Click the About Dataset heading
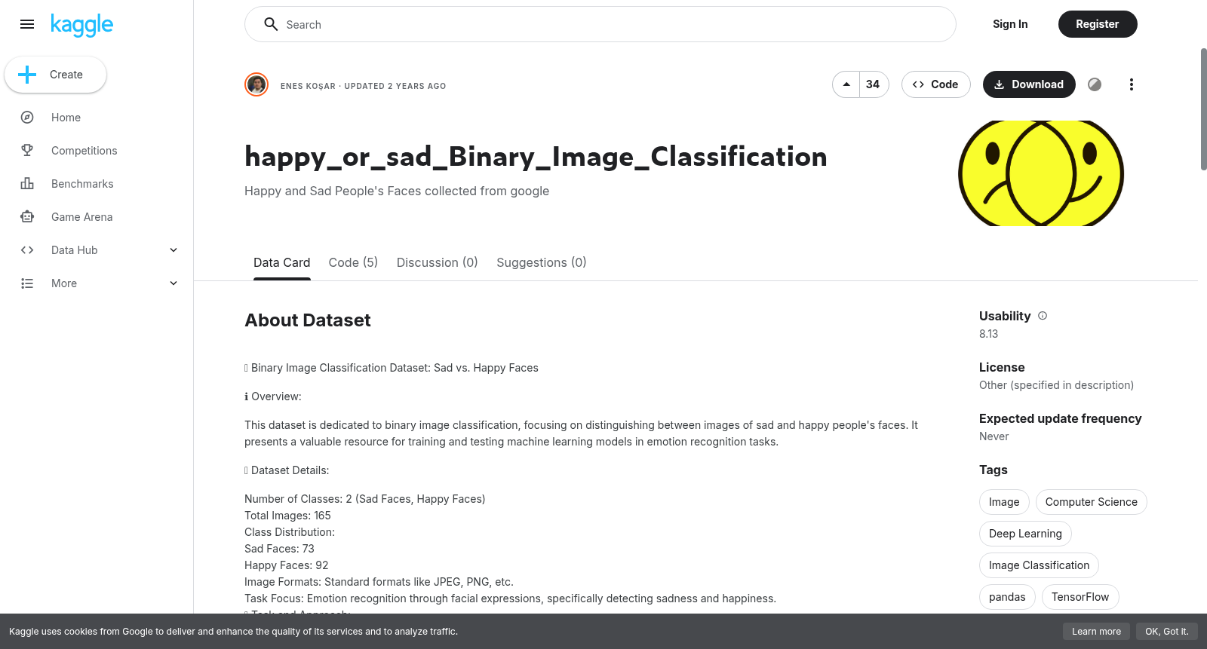 pos(308,320)
